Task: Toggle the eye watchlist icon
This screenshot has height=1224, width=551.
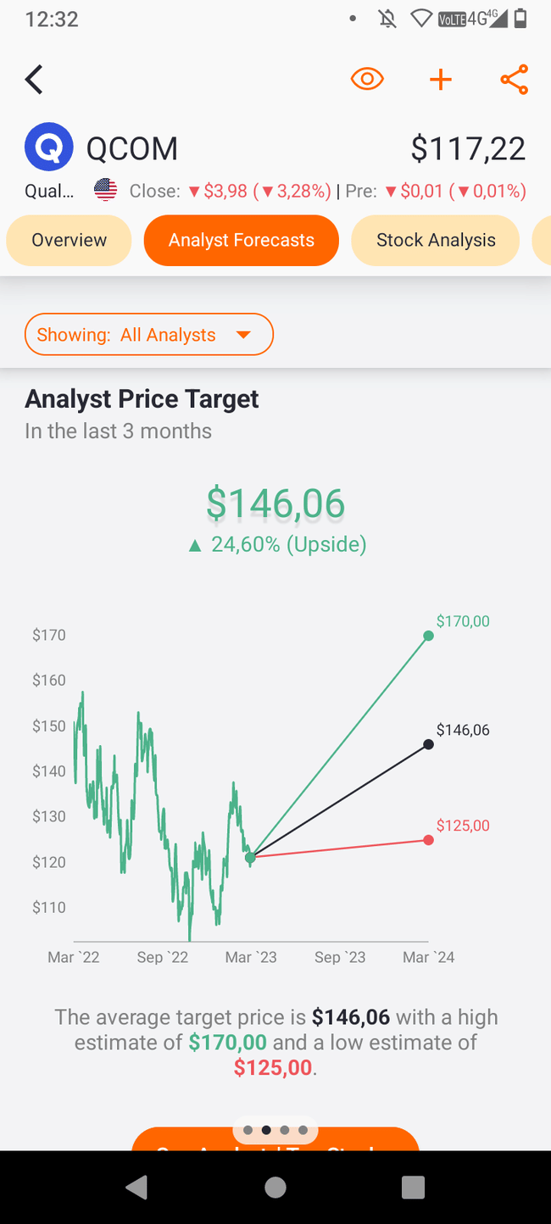Action: point(367,80)
